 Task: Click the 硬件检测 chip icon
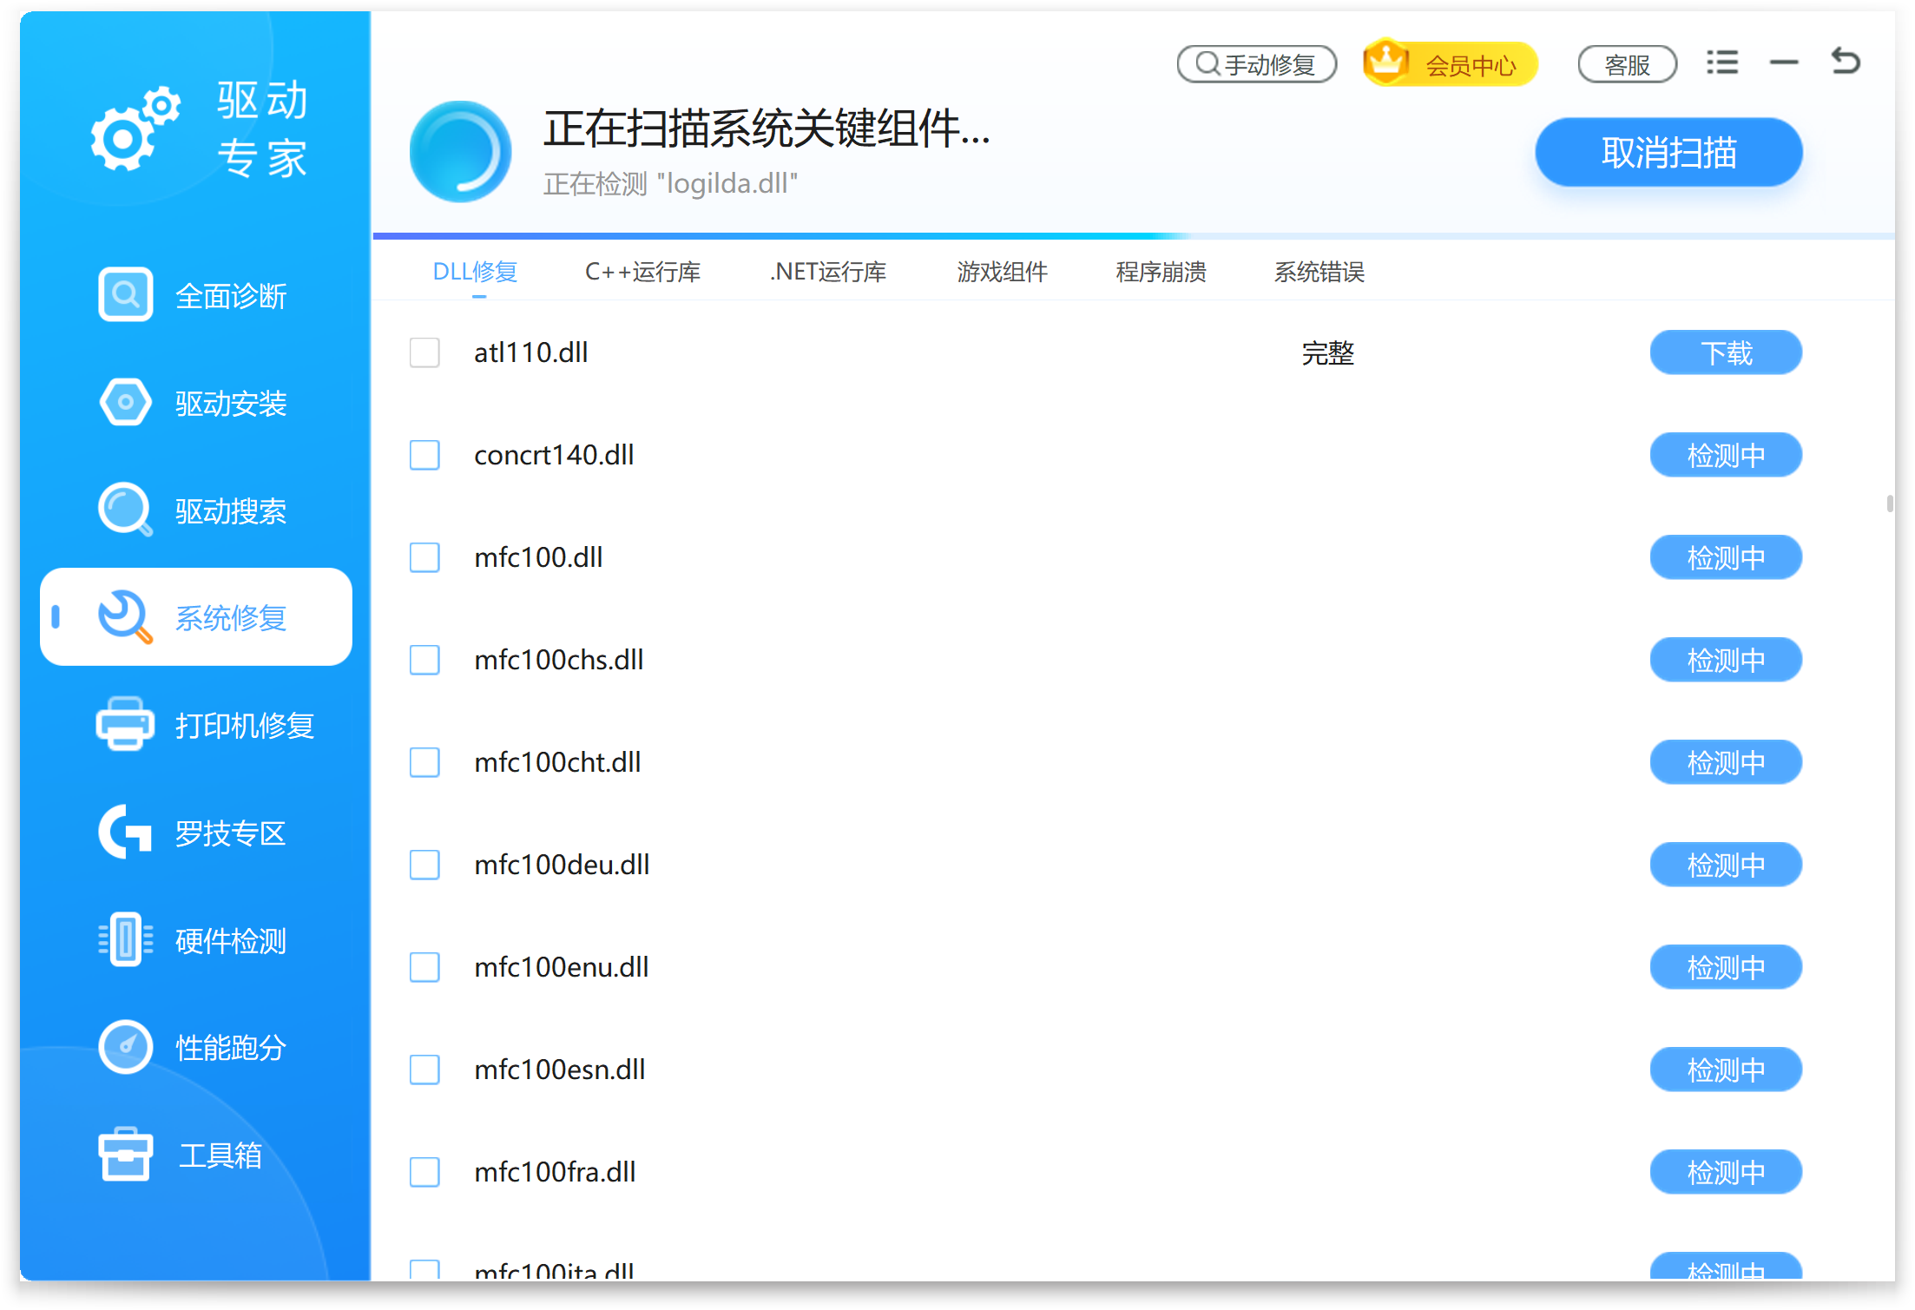126,939
